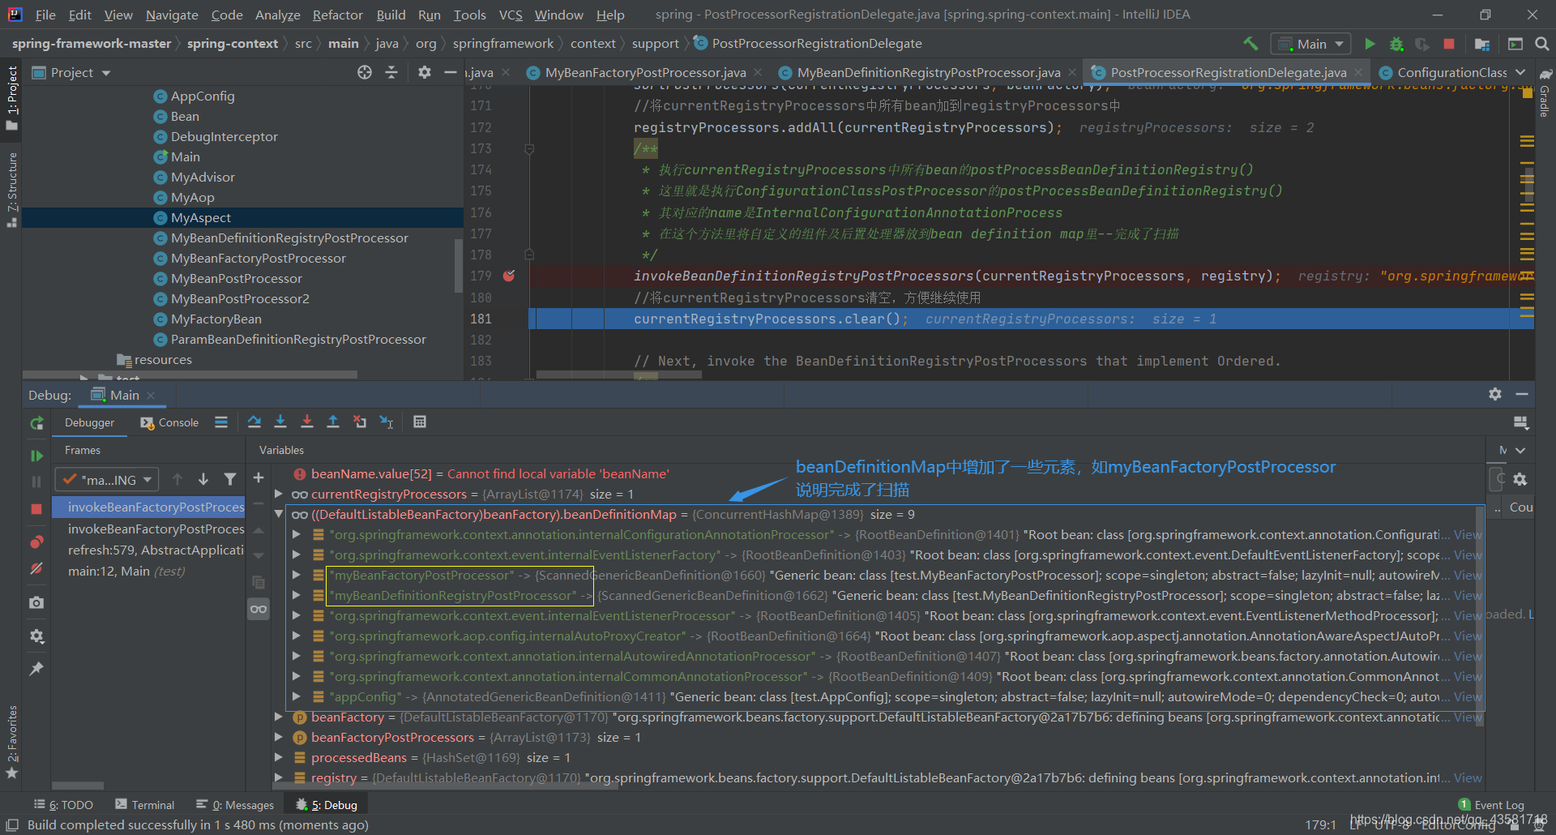Open the Terminal tool window

coord(144,804)
